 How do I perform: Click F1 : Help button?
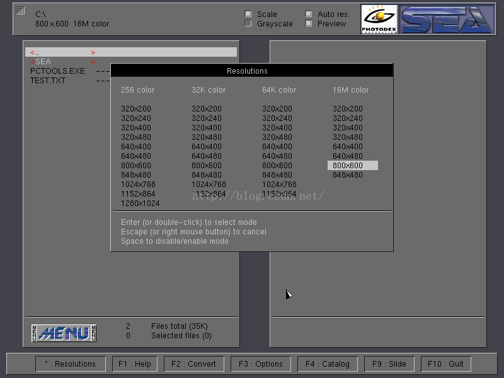(135, 364)
